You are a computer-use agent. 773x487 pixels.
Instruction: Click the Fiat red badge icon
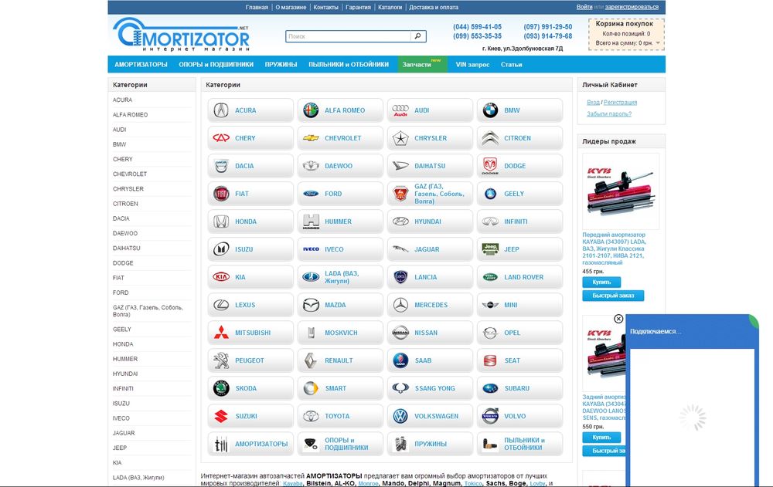tap(221, 194)
